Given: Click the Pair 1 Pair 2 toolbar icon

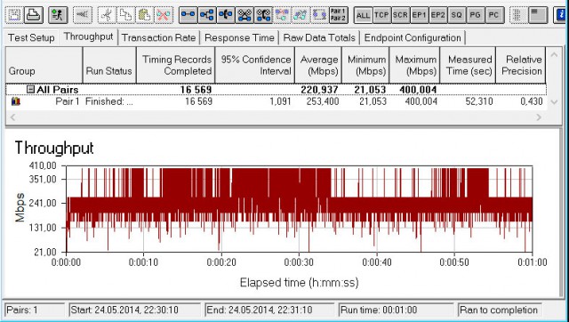Looking at the screenshot, I should (x=338, y=15).
